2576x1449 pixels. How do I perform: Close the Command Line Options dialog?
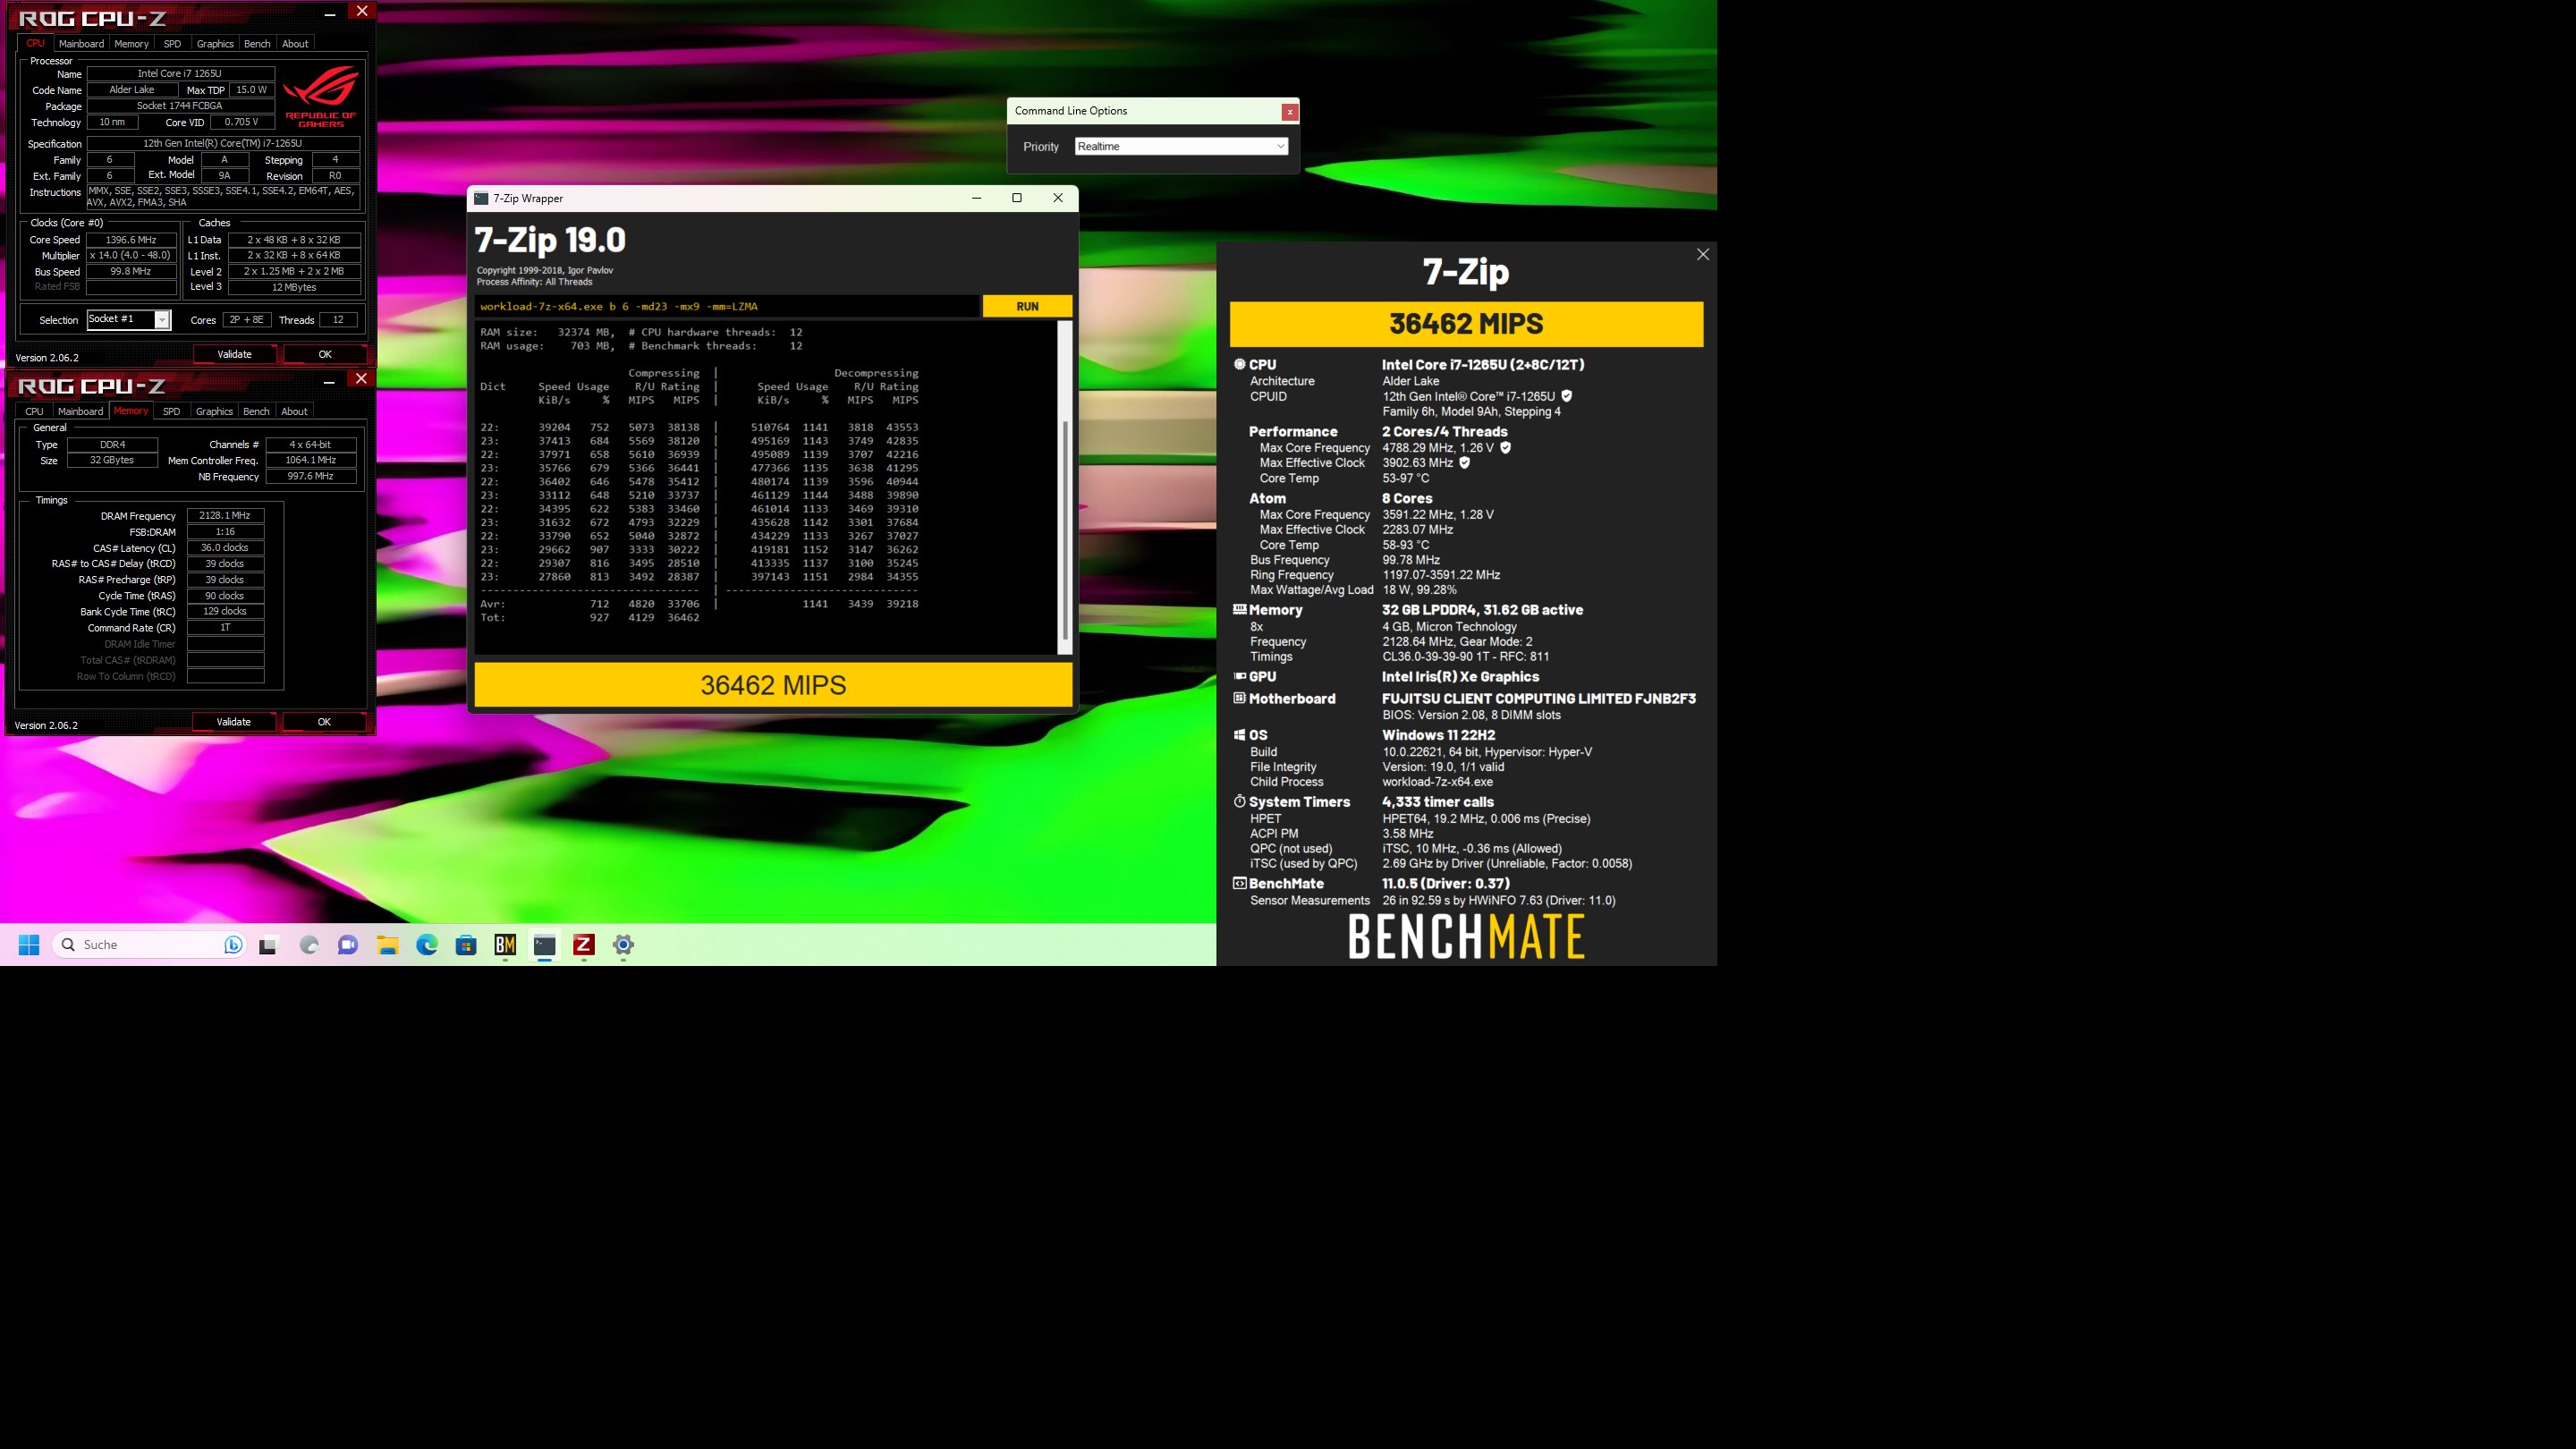(1290, 112)
